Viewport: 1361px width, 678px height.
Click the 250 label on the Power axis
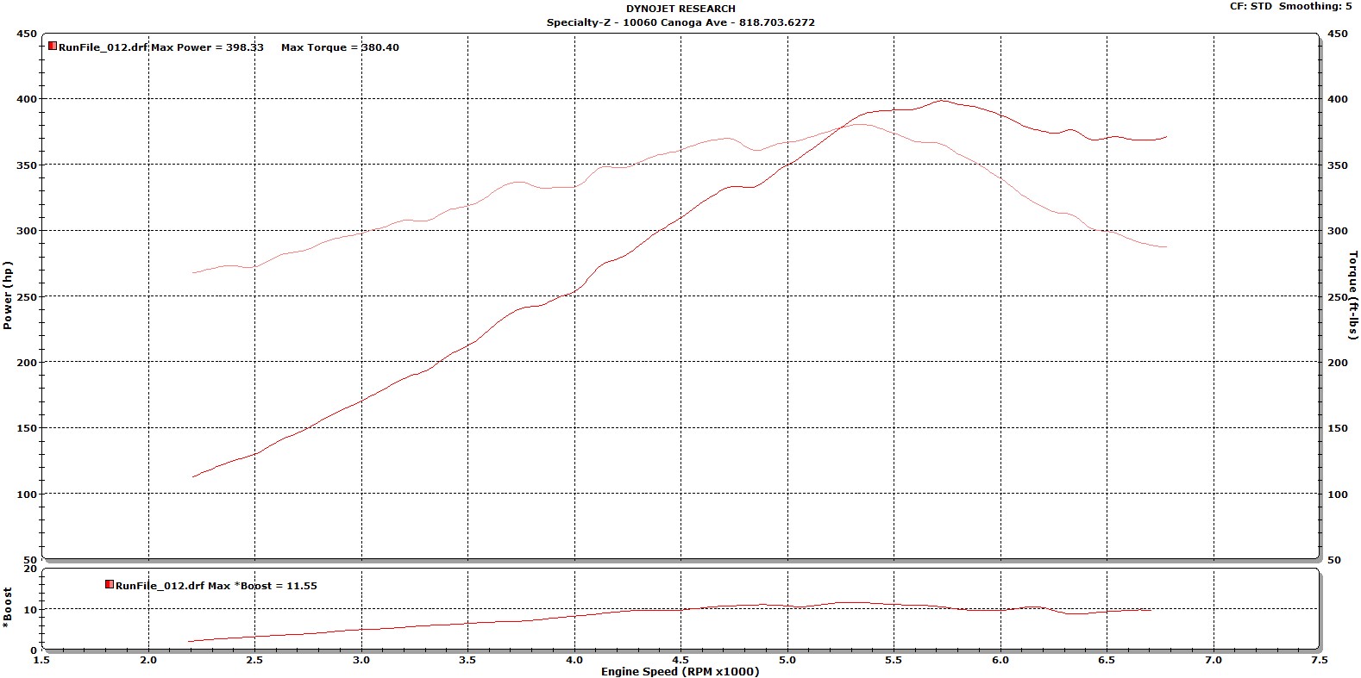click(x=27, y=297)
